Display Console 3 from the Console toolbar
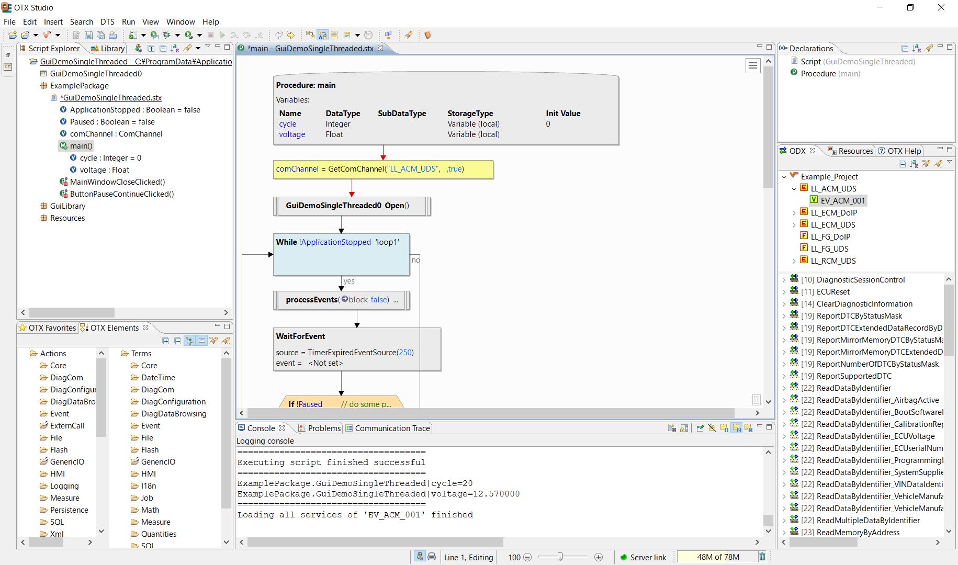958x565 pixels. coord(749,427)
